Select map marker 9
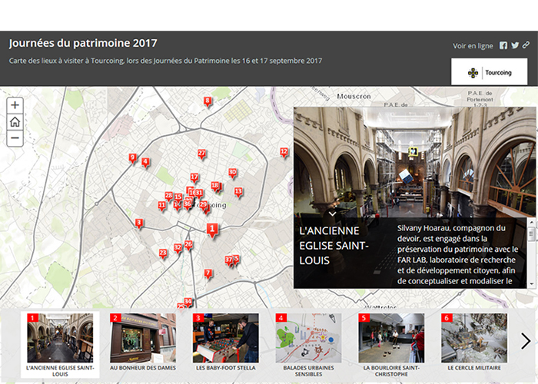This screenshot has height=384, width=538. click(132, 157)
